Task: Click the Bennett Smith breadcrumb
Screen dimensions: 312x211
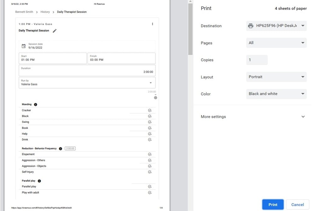Action: 24,12
